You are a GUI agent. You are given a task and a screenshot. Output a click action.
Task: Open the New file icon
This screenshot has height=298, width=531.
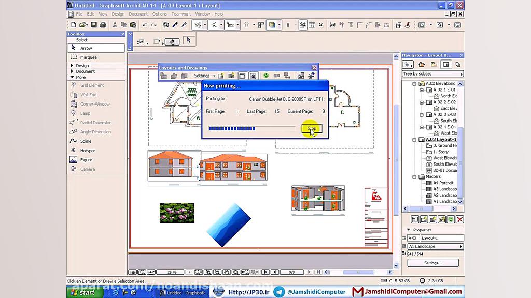coord(74,25)
